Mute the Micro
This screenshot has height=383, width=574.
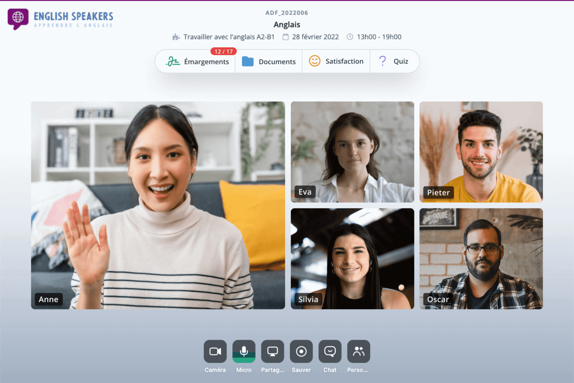243,351
